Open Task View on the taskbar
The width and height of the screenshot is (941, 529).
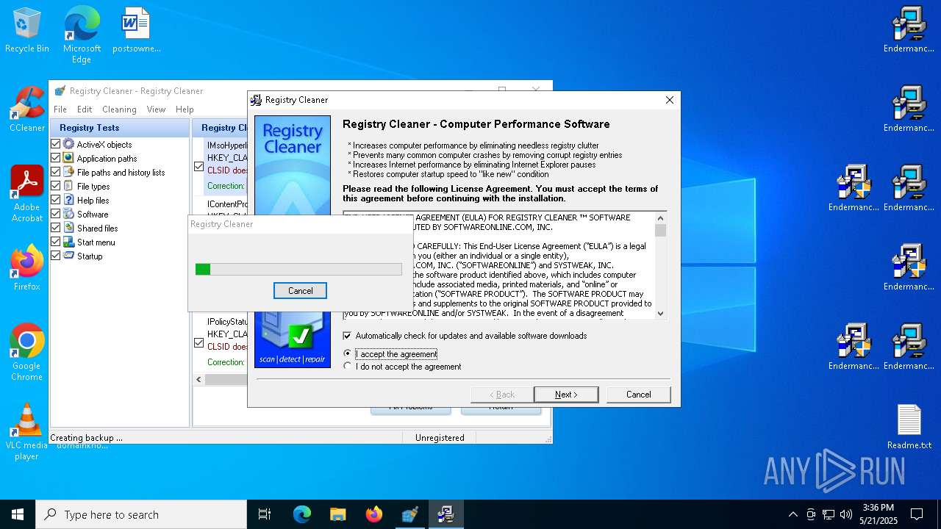(265, 514)
